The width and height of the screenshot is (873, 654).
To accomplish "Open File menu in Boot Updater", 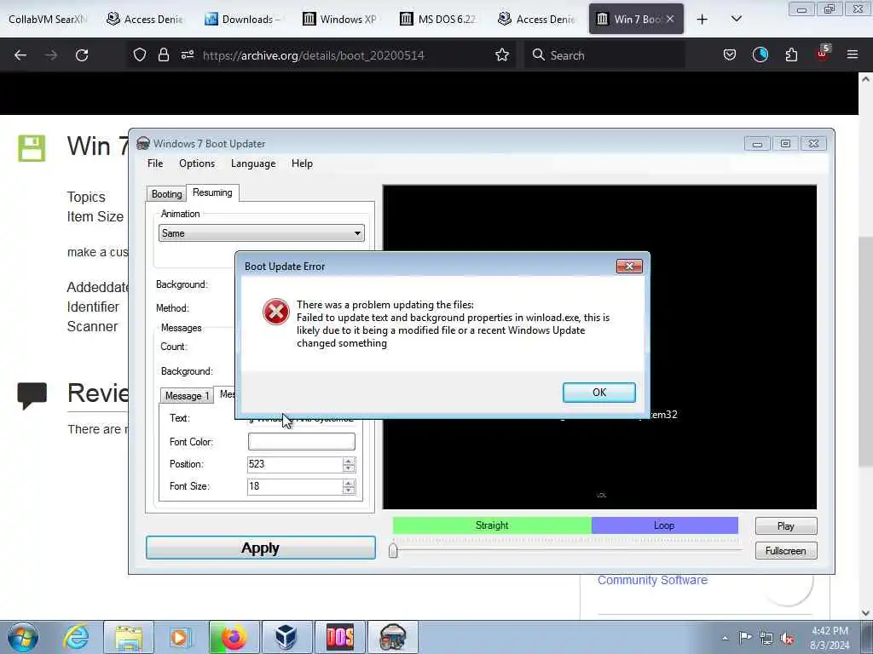I will [155, 163].
